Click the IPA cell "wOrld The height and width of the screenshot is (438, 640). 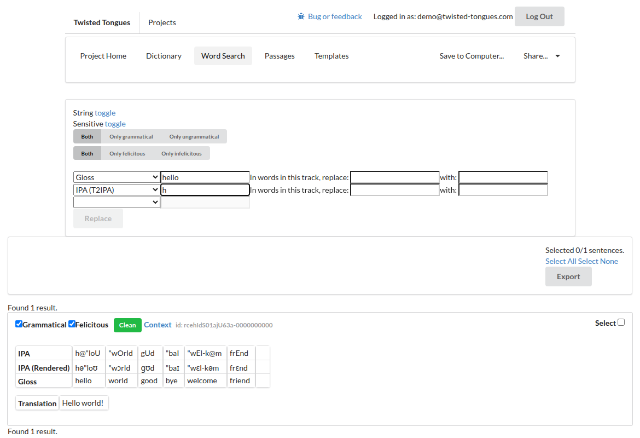121,353
